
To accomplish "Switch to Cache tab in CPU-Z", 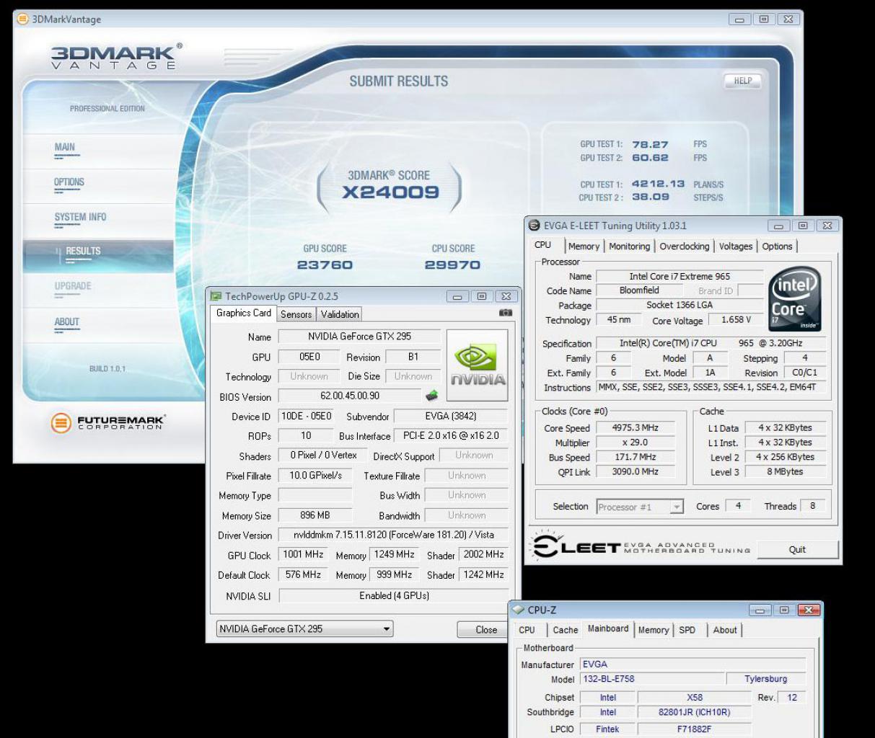I will tap(566, 630).
